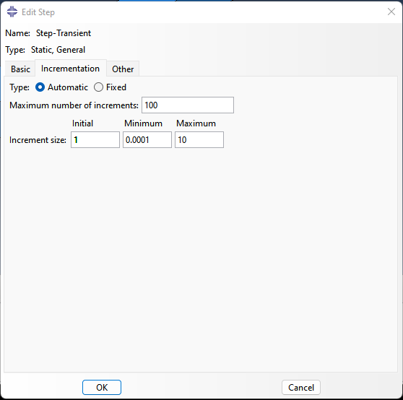Click the Static, General type text
This screenshot has width=403, height=400.
(58, 50)
